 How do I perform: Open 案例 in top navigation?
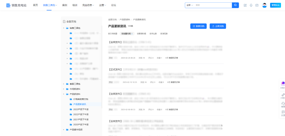(x=65, y=5)
